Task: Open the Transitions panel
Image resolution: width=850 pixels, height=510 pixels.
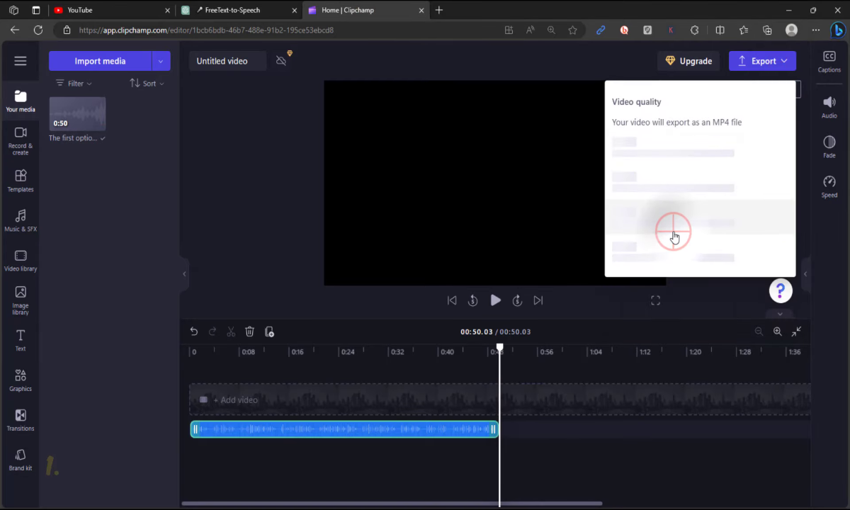Action: point(21,419)
